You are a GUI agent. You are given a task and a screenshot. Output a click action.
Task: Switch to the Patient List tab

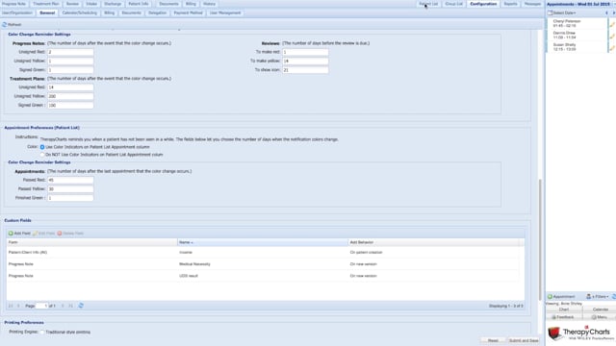(428, 4)
